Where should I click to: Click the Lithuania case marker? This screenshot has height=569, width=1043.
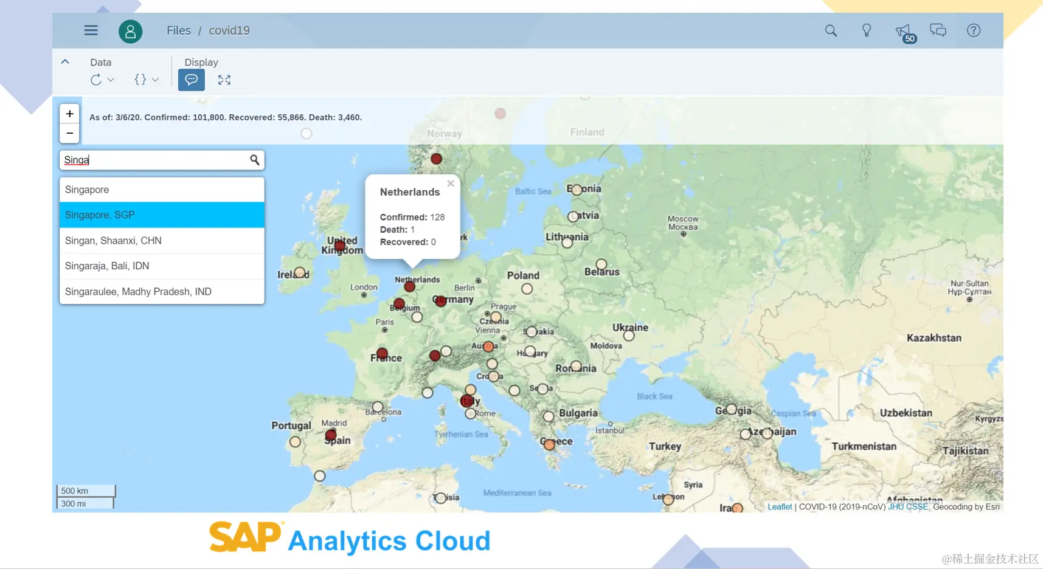point(567,243)
